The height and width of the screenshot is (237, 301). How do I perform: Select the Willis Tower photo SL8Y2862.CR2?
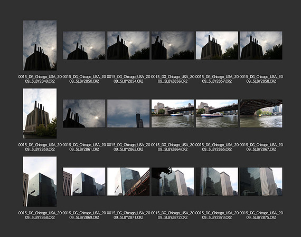[x=128, y=114]
